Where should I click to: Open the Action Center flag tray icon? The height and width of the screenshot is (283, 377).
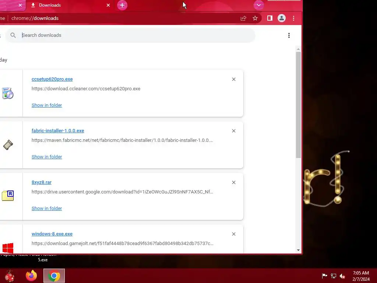tap(324, 276)
